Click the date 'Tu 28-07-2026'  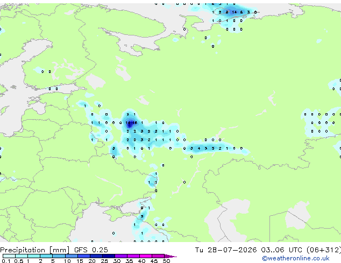[x=226, y=250]
